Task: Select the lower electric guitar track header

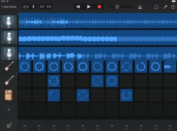Action: tap(9, 81)
